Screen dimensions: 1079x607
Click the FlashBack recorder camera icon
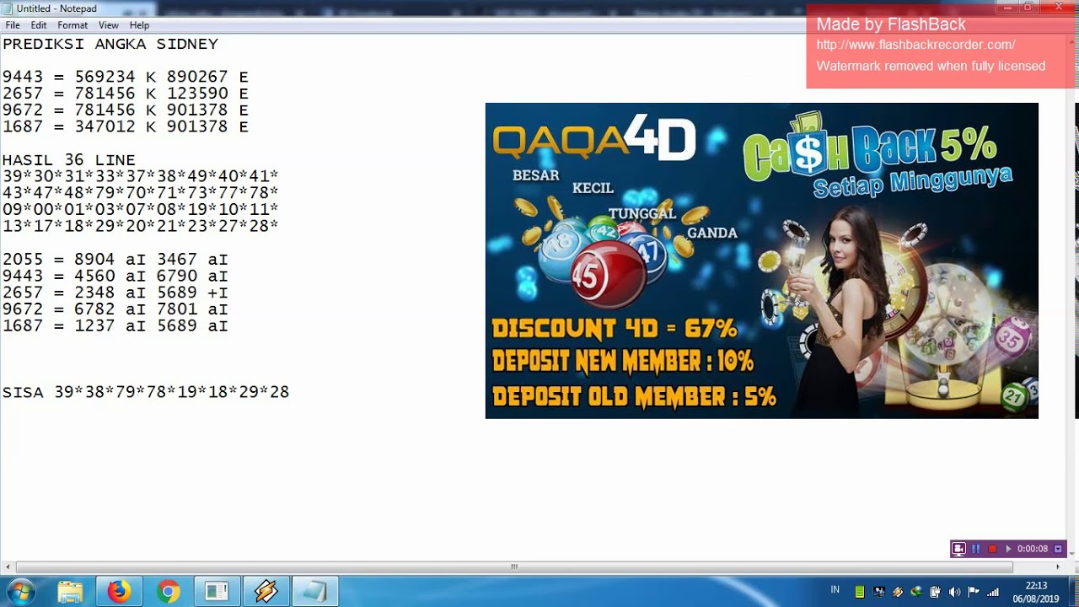coord(958,549)
